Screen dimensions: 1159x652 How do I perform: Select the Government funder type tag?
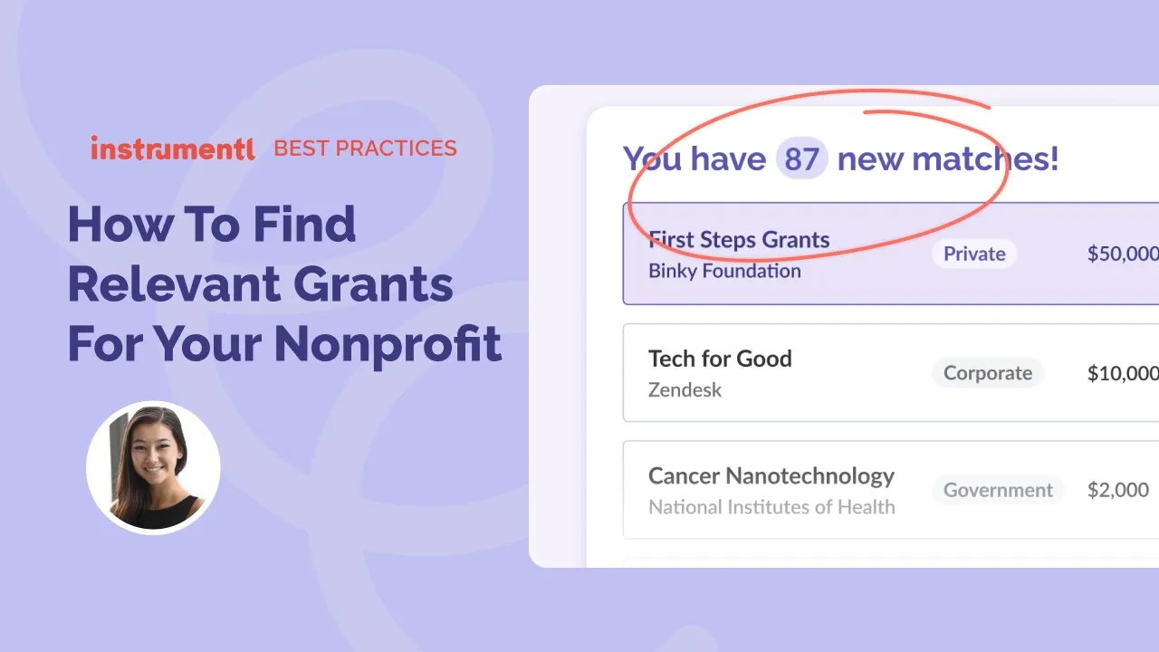(998, 490)
